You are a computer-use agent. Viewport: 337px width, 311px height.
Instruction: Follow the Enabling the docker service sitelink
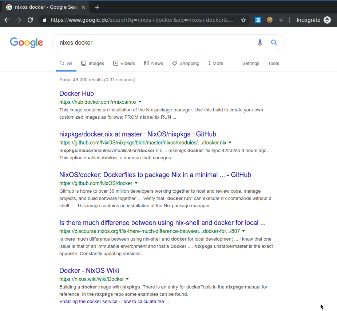88,301
